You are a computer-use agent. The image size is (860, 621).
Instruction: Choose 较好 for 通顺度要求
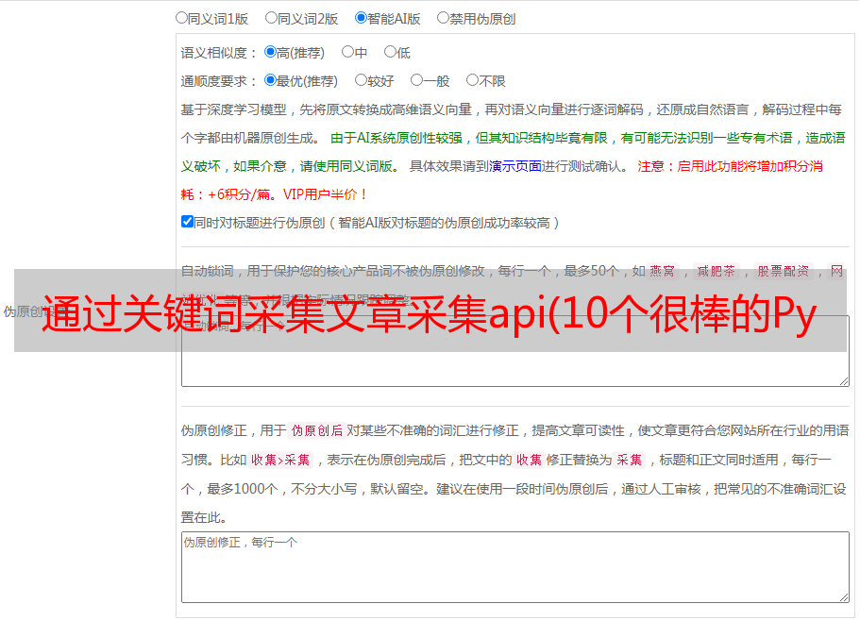[361, 81]
